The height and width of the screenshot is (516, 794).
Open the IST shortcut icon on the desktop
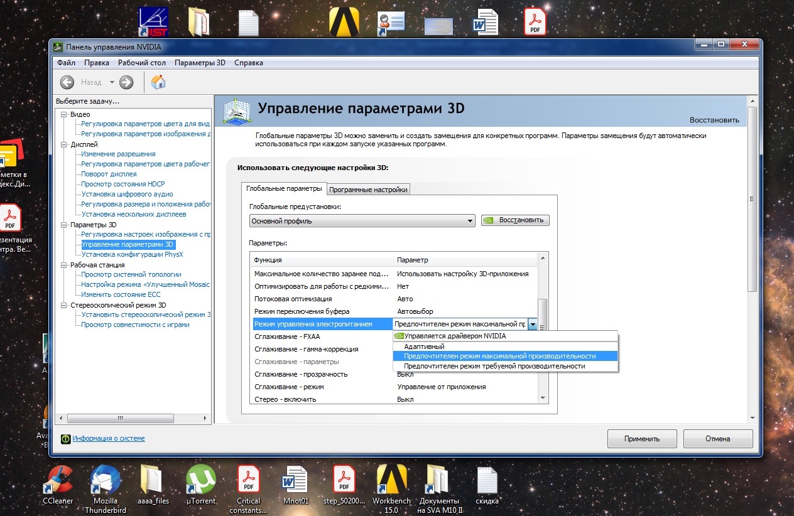coord(153,22)
